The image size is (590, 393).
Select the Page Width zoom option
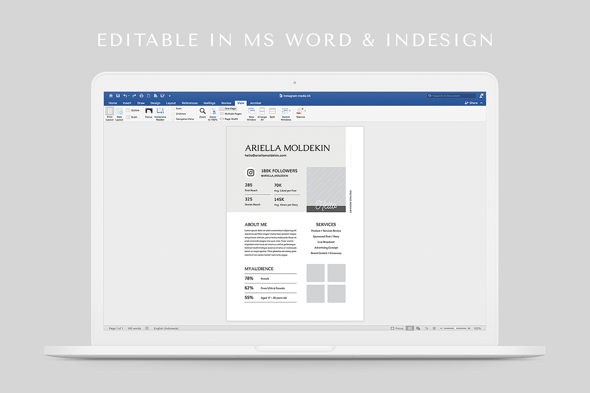coord(229,119)
